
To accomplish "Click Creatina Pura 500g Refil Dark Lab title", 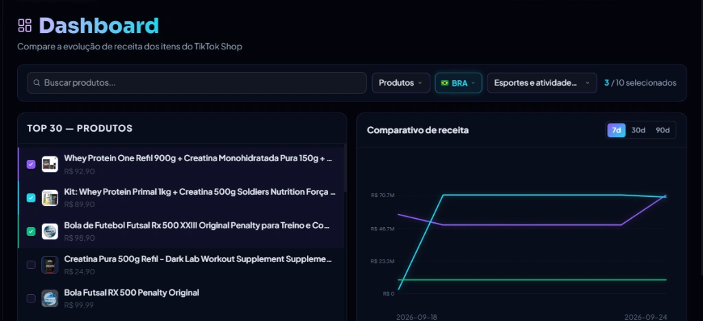I will [x=198, y=259].
